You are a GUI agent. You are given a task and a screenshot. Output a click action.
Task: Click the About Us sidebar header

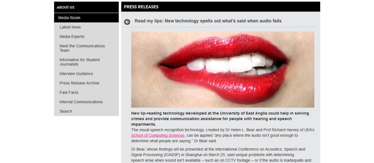point(86,7)
